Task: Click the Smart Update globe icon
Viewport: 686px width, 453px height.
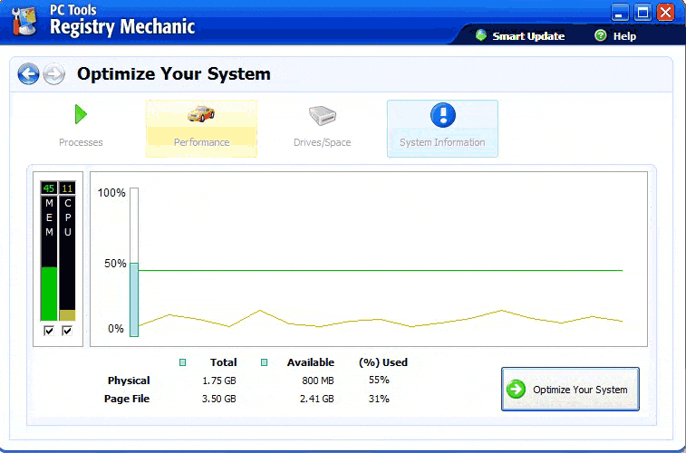Action: (x=481, y=35)
